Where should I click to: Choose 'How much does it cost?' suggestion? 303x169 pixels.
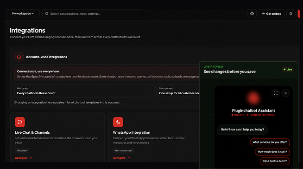[272, 151]
